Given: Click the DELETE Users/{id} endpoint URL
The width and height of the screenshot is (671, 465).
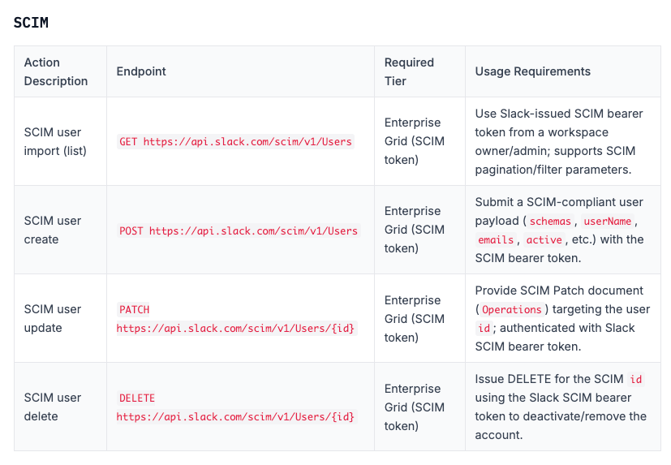Looking at the screenshot, I should [235, 417].
